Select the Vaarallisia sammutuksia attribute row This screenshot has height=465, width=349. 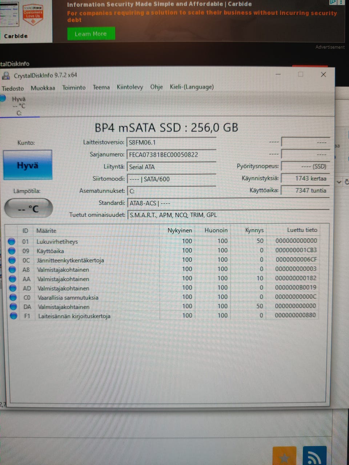coord(163,297)
